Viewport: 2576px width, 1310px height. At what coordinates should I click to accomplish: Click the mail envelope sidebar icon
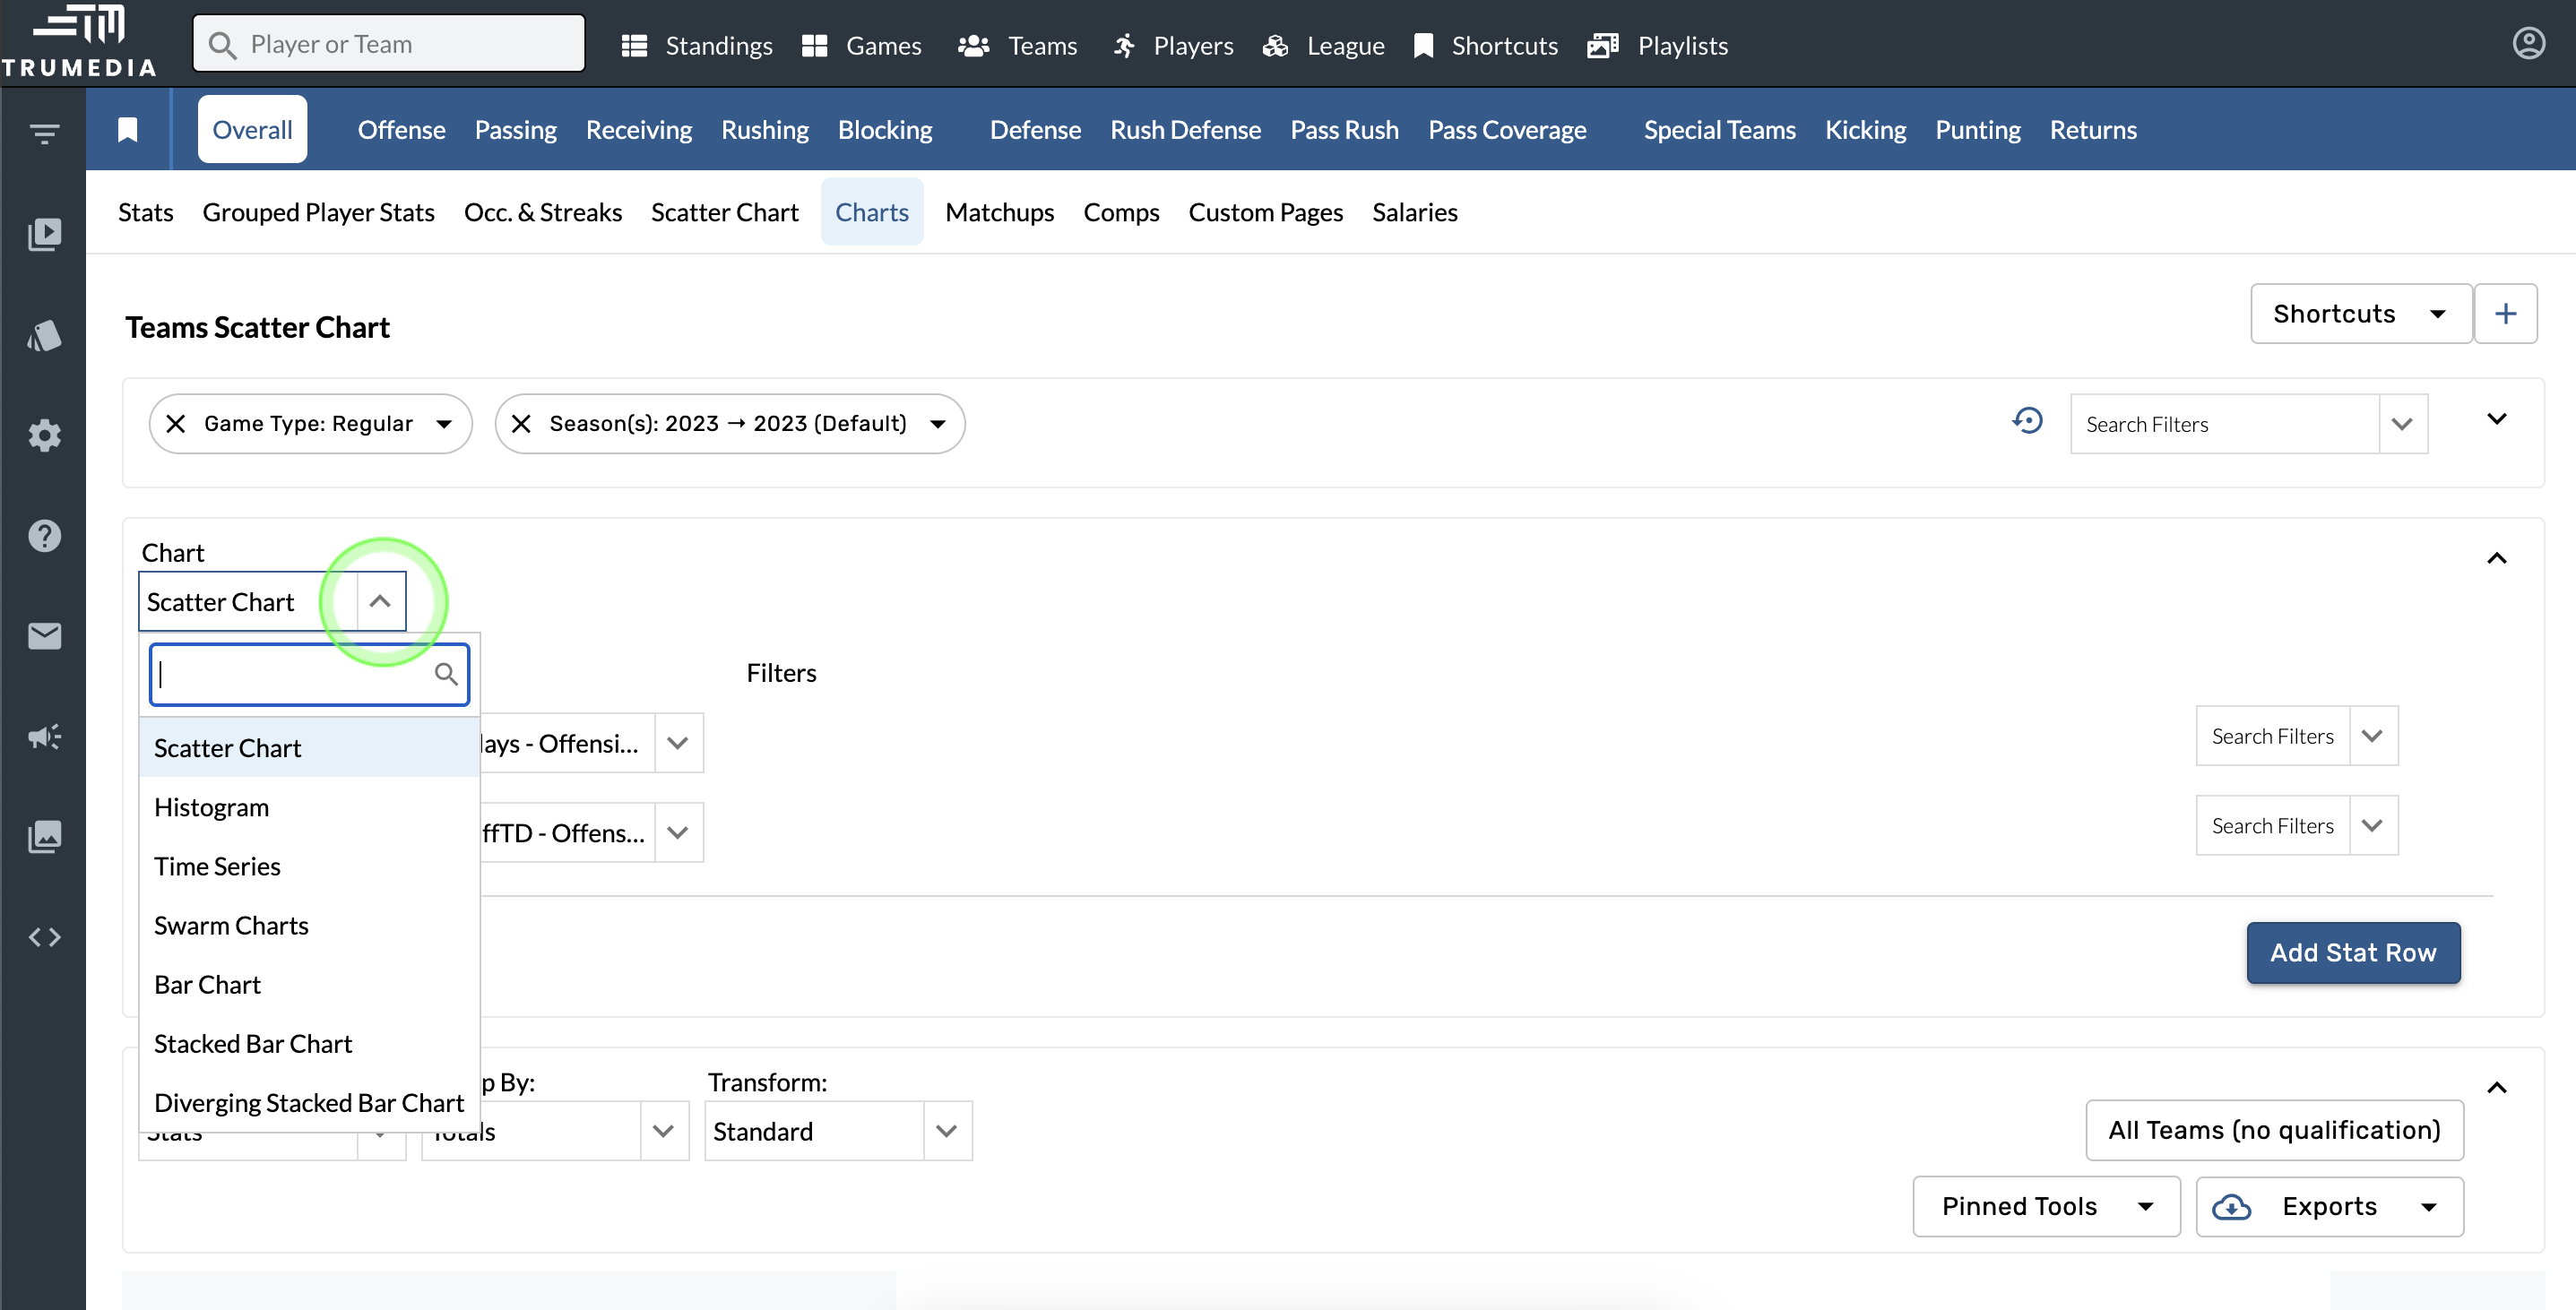tap(44, 636)
